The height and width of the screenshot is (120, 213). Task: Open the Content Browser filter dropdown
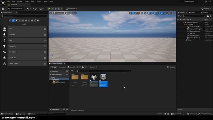click(x=73, y=71)
